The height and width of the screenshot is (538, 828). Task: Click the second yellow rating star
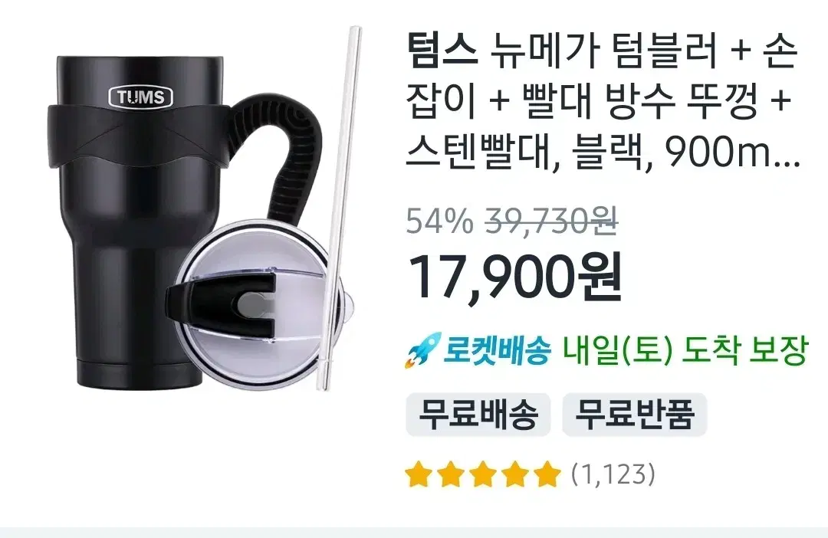(451, 474)
